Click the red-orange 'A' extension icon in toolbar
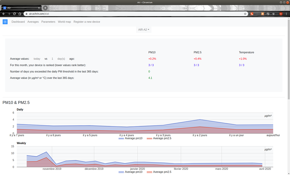The image size is (290, 175). pos(252,14)
